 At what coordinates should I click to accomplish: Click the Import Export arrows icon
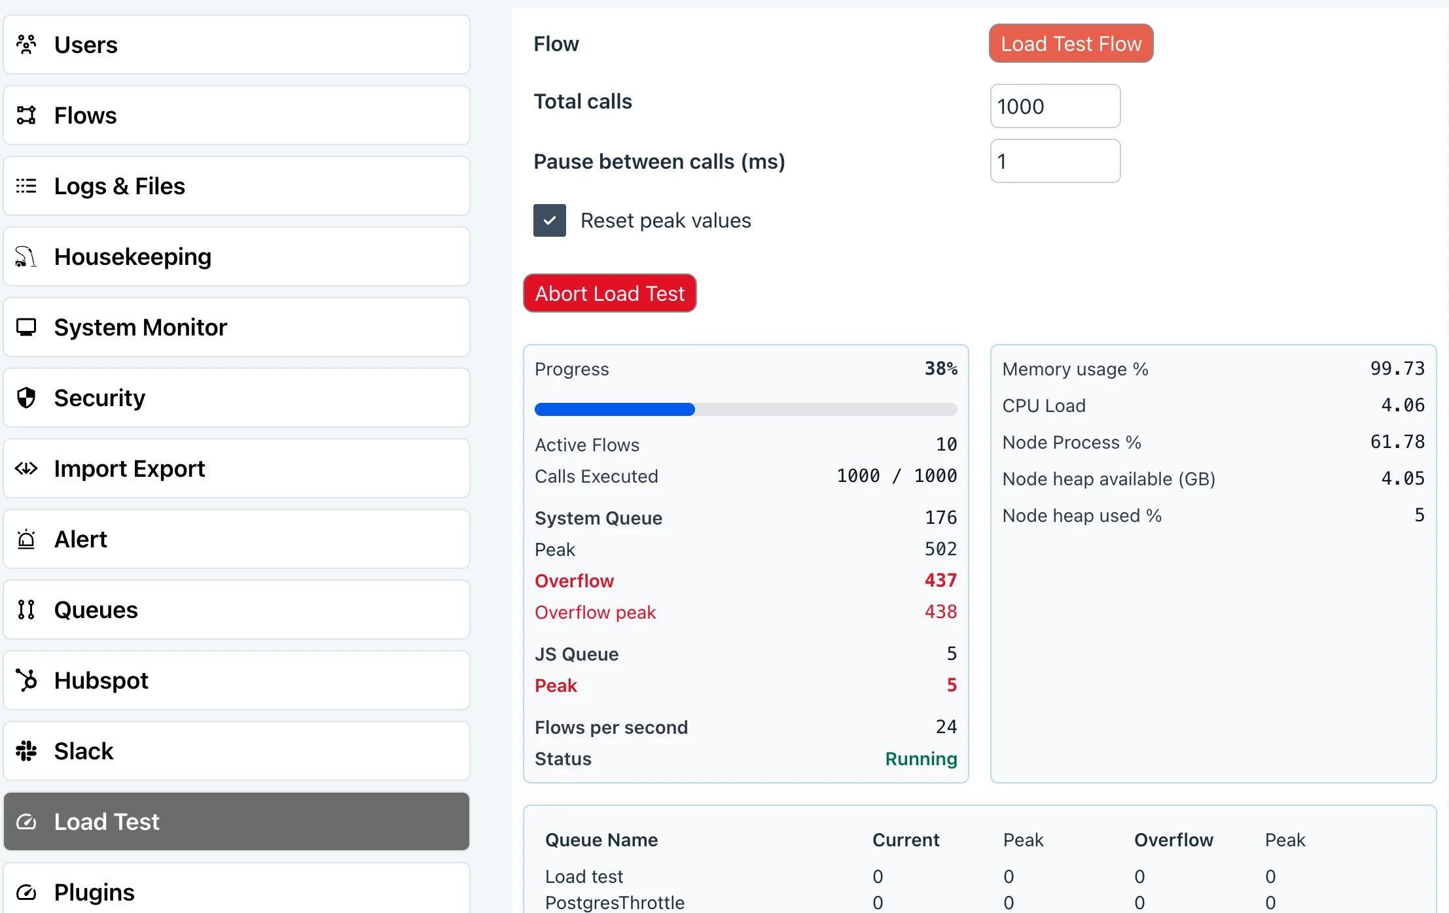(26, 468)
